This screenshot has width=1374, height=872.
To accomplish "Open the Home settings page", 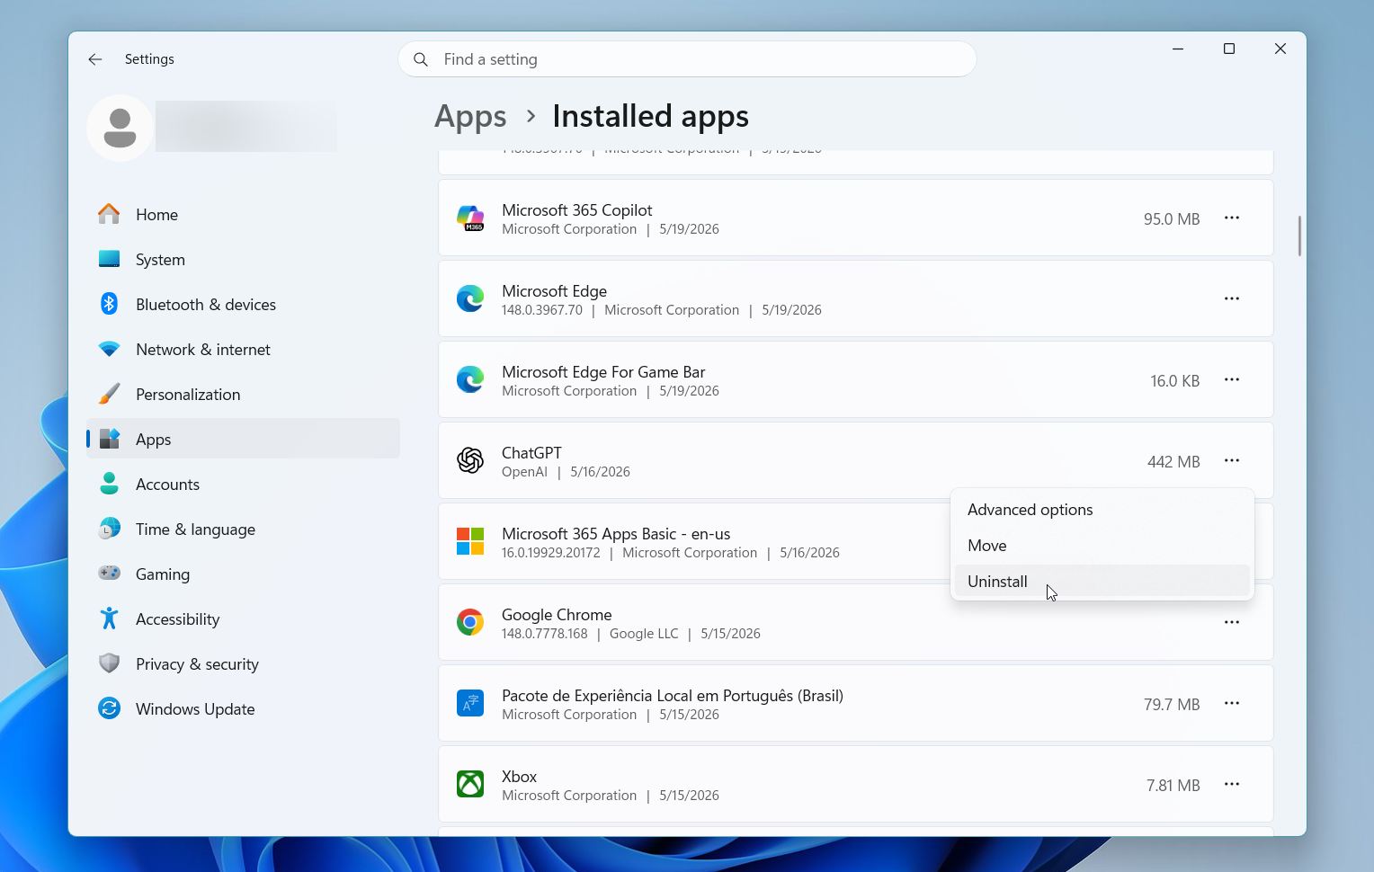I will click(243, 214).
